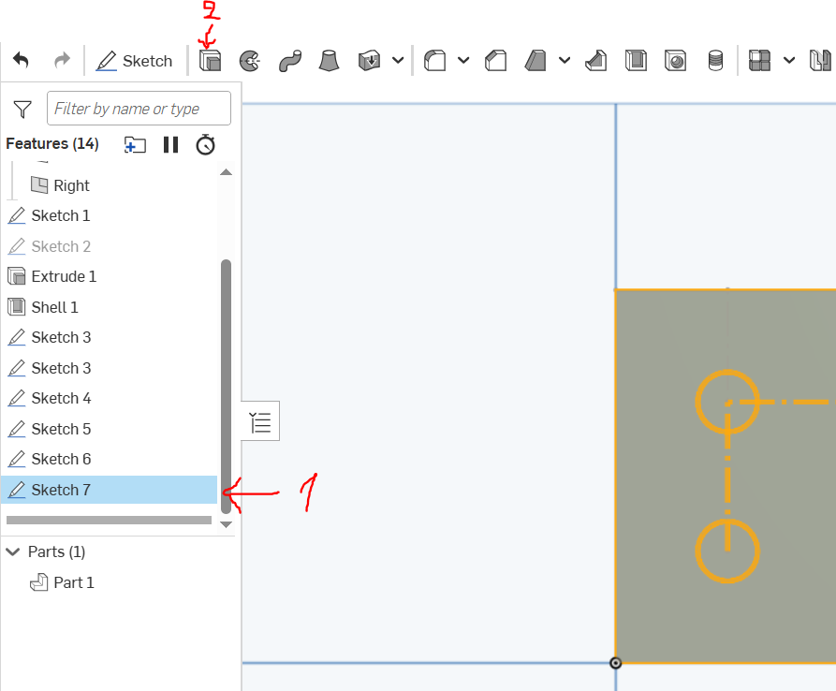Select the Loft tool
This screenshot has width=836, height=691.
pos(329,61)
